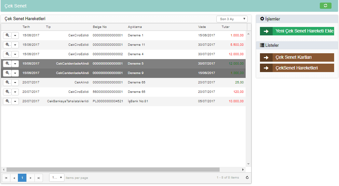
Task: Go to the last page of grid
Action: 39,178
